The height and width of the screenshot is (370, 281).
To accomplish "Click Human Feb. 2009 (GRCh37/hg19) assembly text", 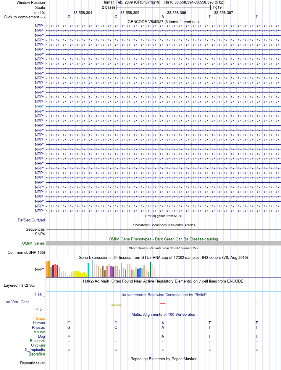I will tap(131, 2).
